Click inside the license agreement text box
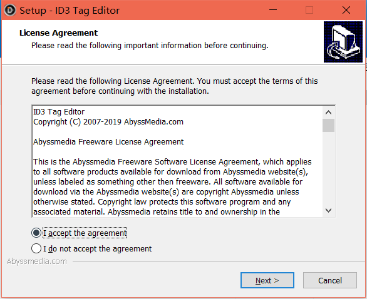Image resolution: width=367 pixels, height=299 pixels. tap(177, 161)
